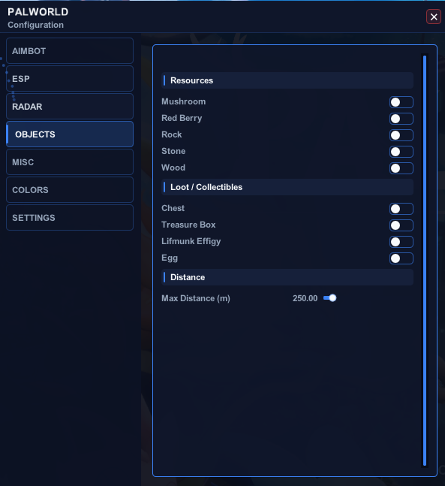Toggle the Rock resource switch

[x=401, y=135]
